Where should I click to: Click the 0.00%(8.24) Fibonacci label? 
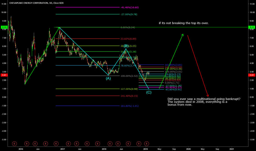(x=128, y=27)
